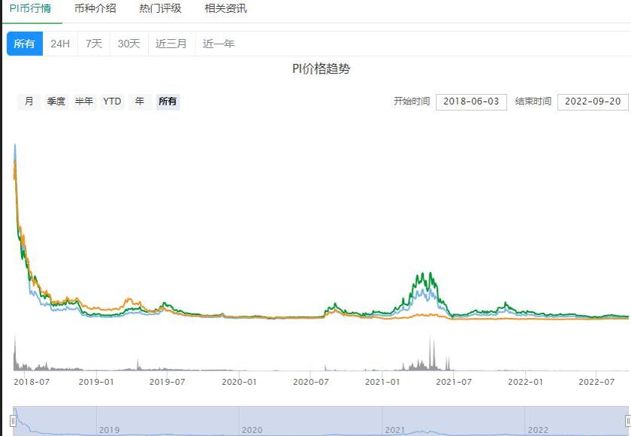Select the 24H time range
631x436 pixels.
(x=59, y=44)
